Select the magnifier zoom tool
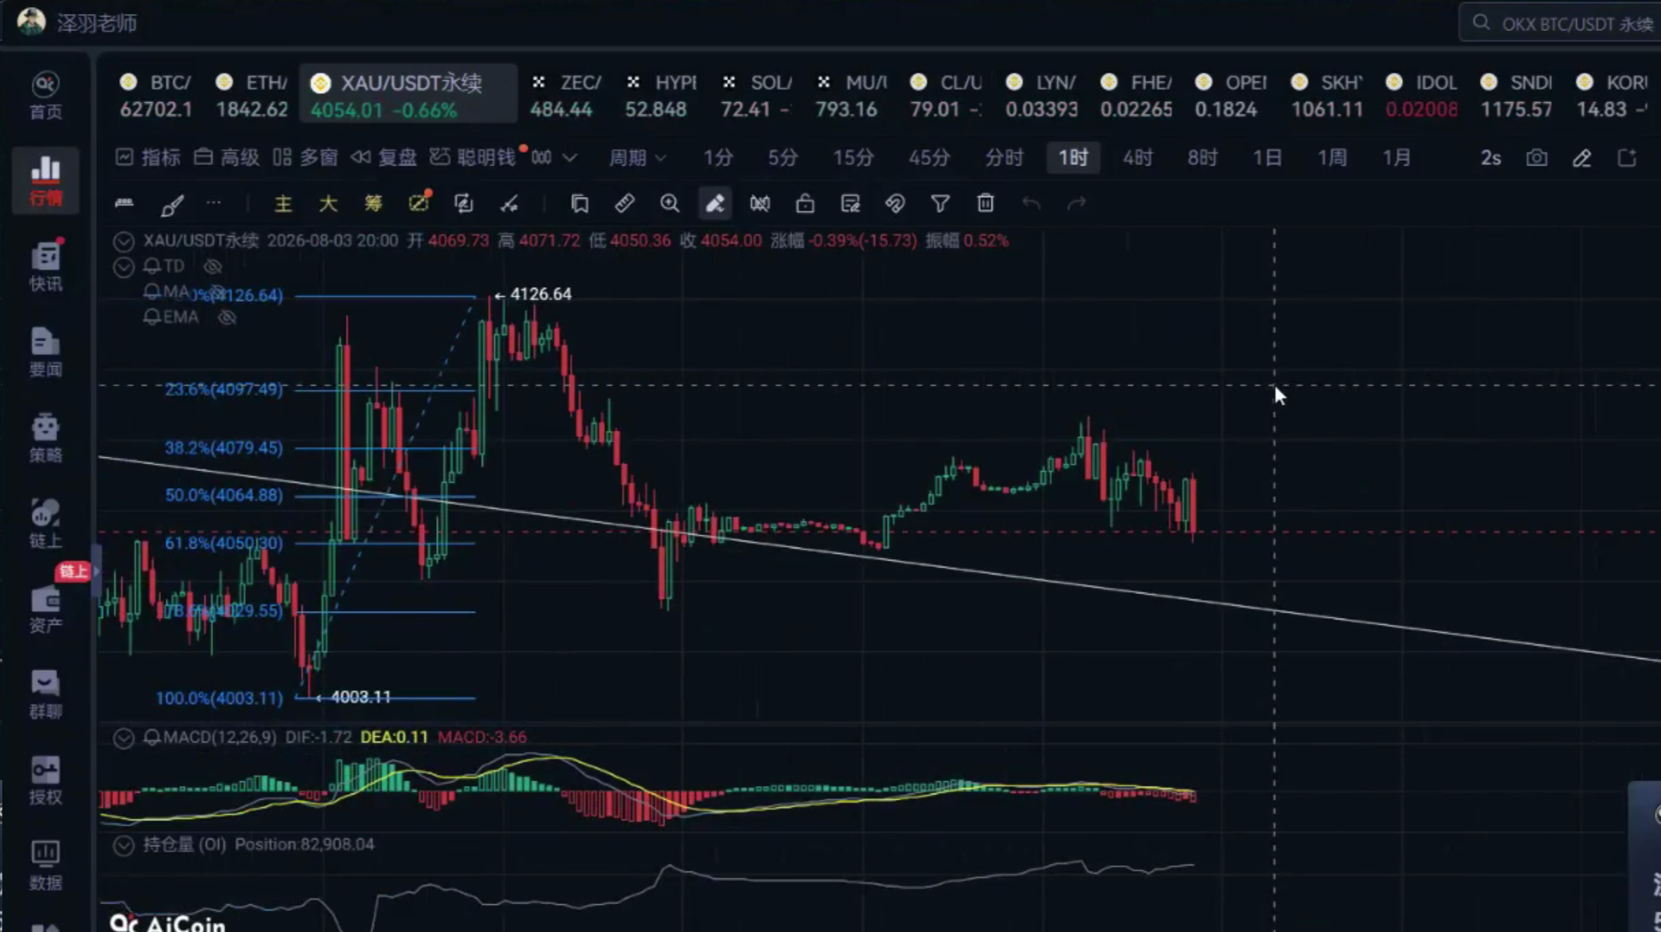The width and height of the screenshot is (1661, 932). click(x=670, y=203)
